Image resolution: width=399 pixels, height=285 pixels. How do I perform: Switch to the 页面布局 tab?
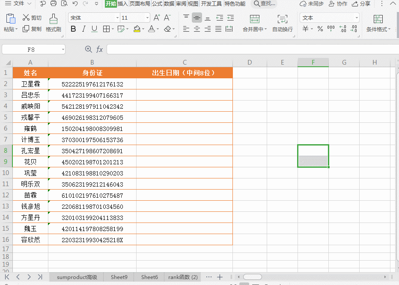140,3
